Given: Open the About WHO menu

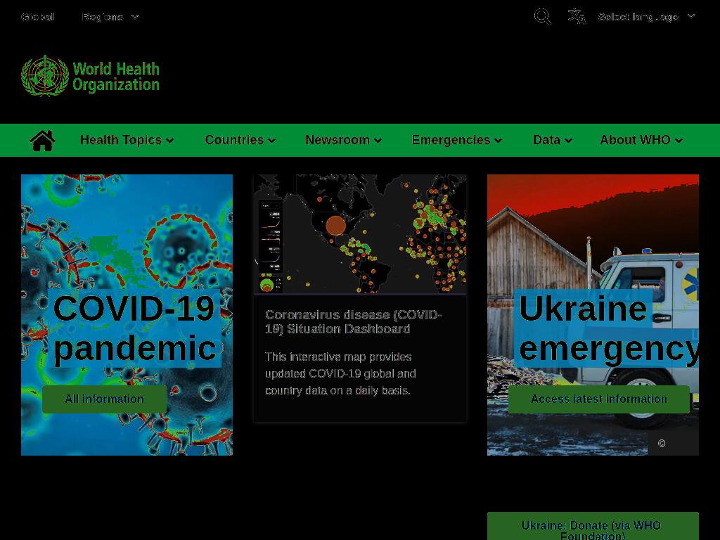Looking at the screenshot, I should (x=641, y=140).
